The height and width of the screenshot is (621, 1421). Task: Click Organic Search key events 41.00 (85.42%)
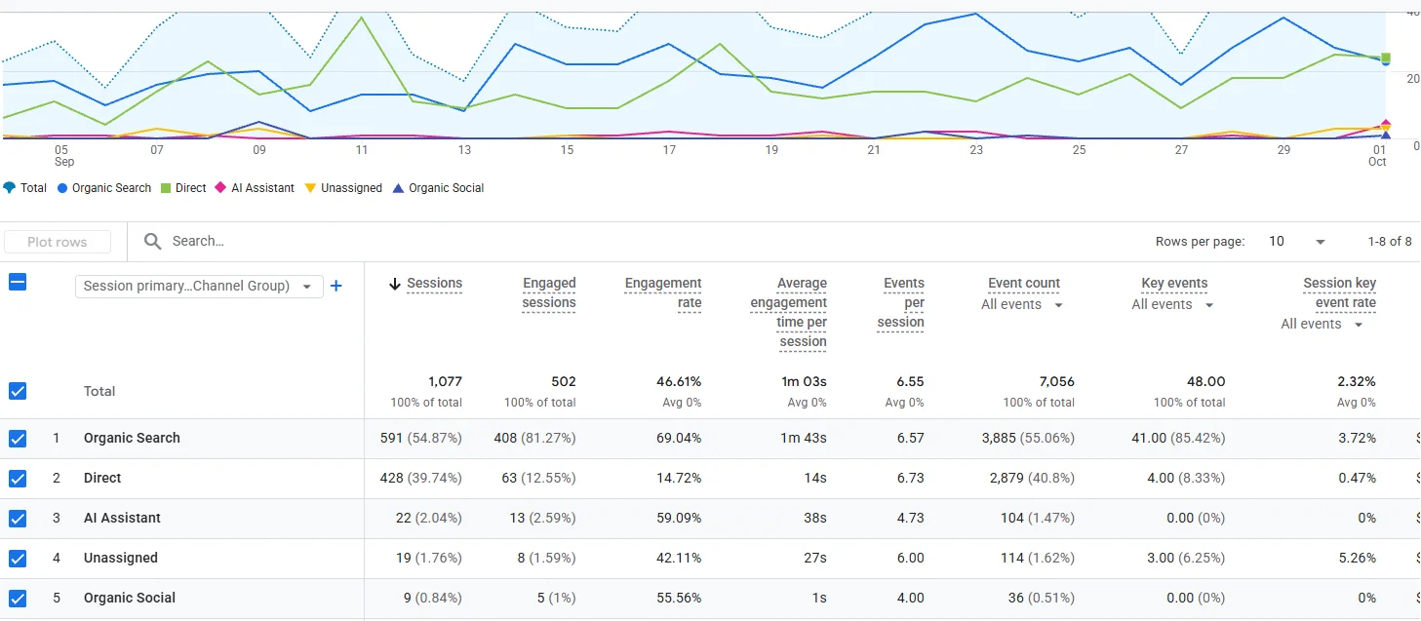tap(1178, 439)
